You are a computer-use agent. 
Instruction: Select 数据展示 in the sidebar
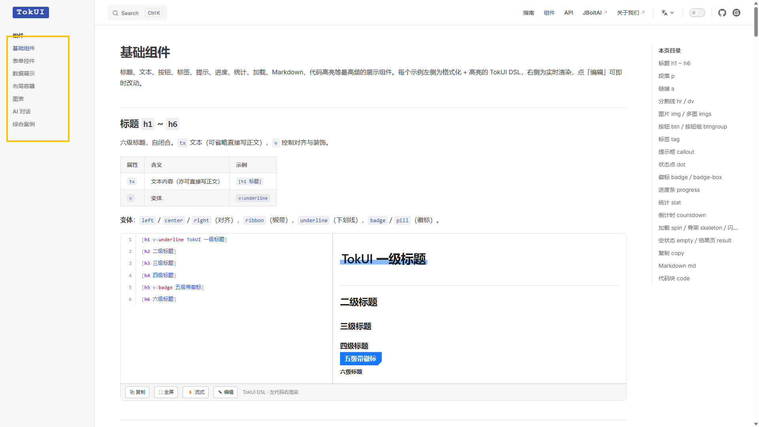coord(24,74)
